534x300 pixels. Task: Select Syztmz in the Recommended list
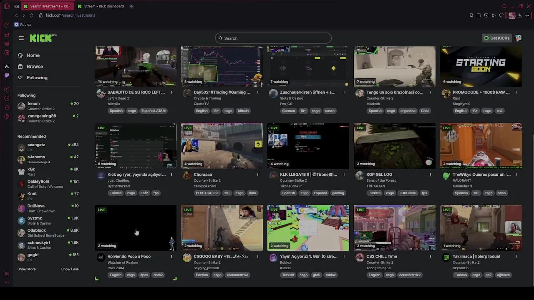point(48,220)
